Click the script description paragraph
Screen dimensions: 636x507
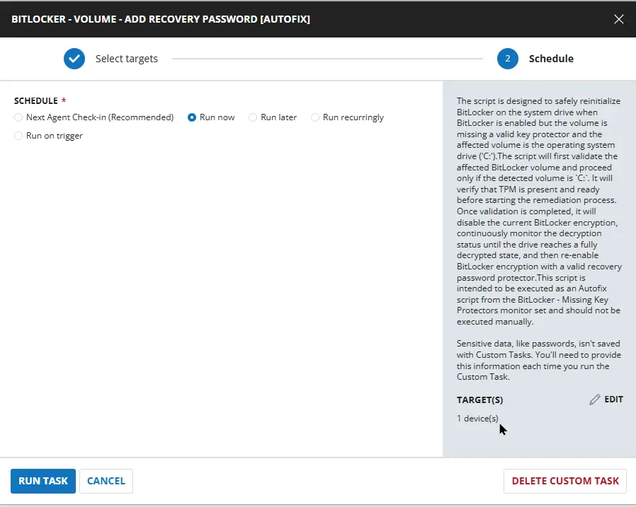pyautogui.click(x=539, y=211)
